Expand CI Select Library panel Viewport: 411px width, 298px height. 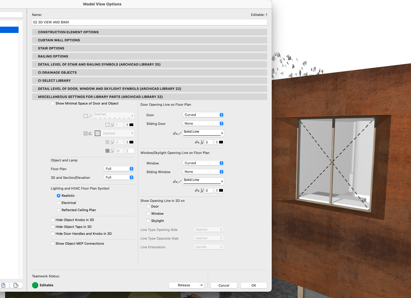click(149, 81)
